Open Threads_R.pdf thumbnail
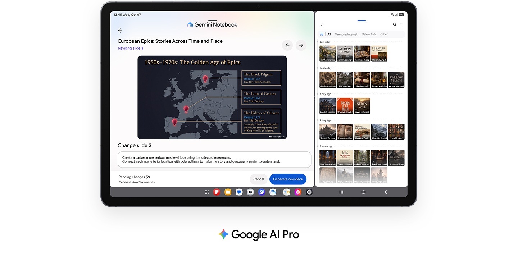The width and height of the screenshot is (518, 270). (345, 106)
